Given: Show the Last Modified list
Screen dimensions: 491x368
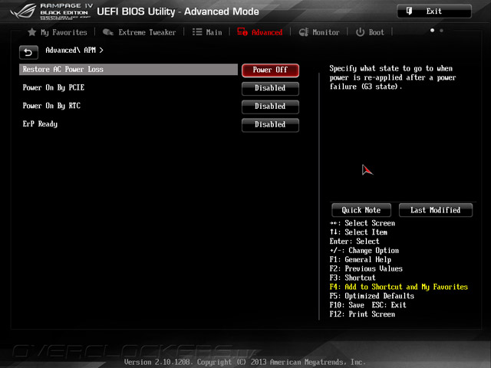Looking at the screenshot, I should 435,210.
